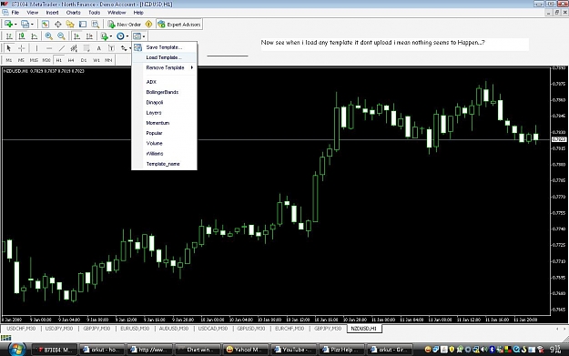Select the Text tool (A)

click(x=98, y=48)
